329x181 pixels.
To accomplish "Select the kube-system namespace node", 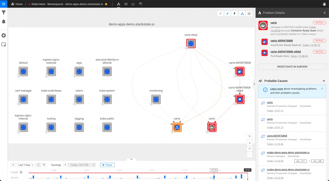I will [x=107, y=99].
